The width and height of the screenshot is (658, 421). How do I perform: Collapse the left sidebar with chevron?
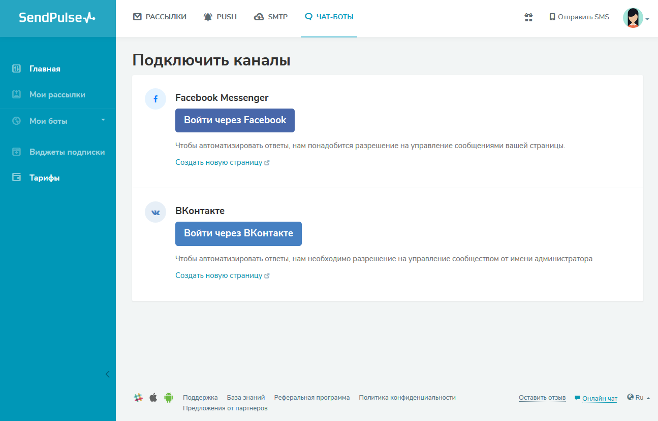[107, 374]
